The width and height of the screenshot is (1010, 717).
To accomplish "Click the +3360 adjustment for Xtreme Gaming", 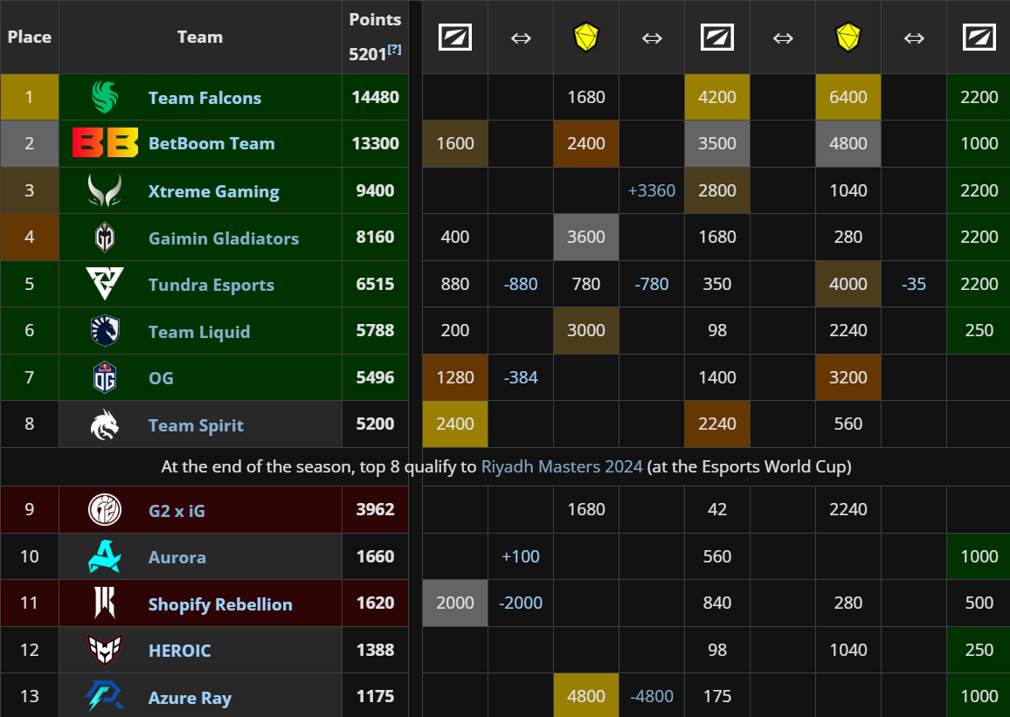I will pos(652,190).
